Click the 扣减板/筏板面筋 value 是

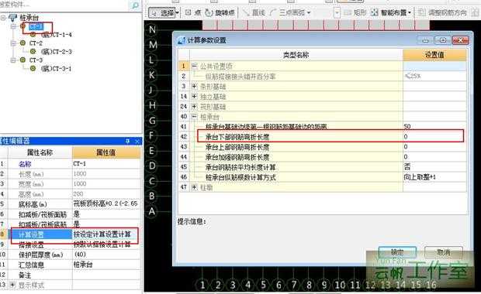106,214
